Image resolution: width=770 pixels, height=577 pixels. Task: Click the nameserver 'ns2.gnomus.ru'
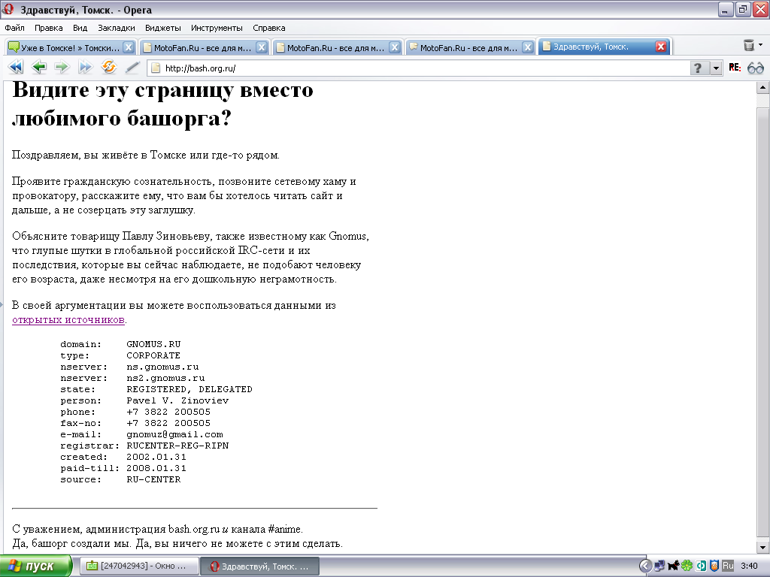[x=165, y=379]
